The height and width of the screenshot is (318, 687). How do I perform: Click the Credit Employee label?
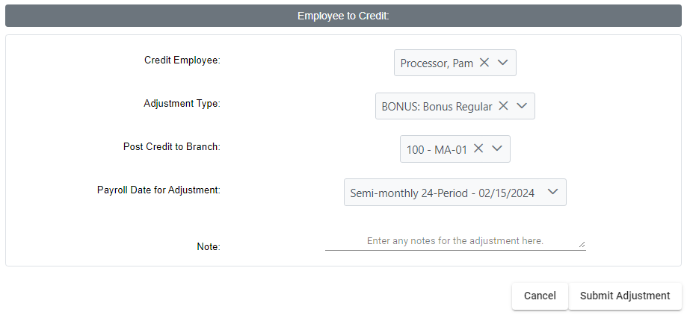tap(182, 60)
